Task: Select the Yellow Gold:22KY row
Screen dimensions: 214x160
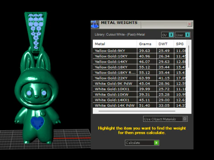Action: pyautogui.click(x=139, y=78)
